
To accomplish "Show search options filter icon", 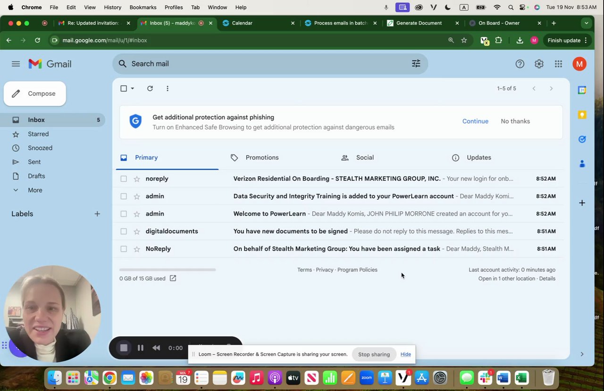I will 416,64.
